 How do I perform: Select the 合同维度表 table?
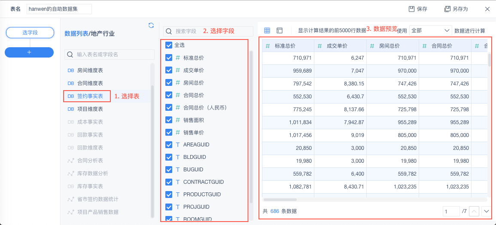90,83
